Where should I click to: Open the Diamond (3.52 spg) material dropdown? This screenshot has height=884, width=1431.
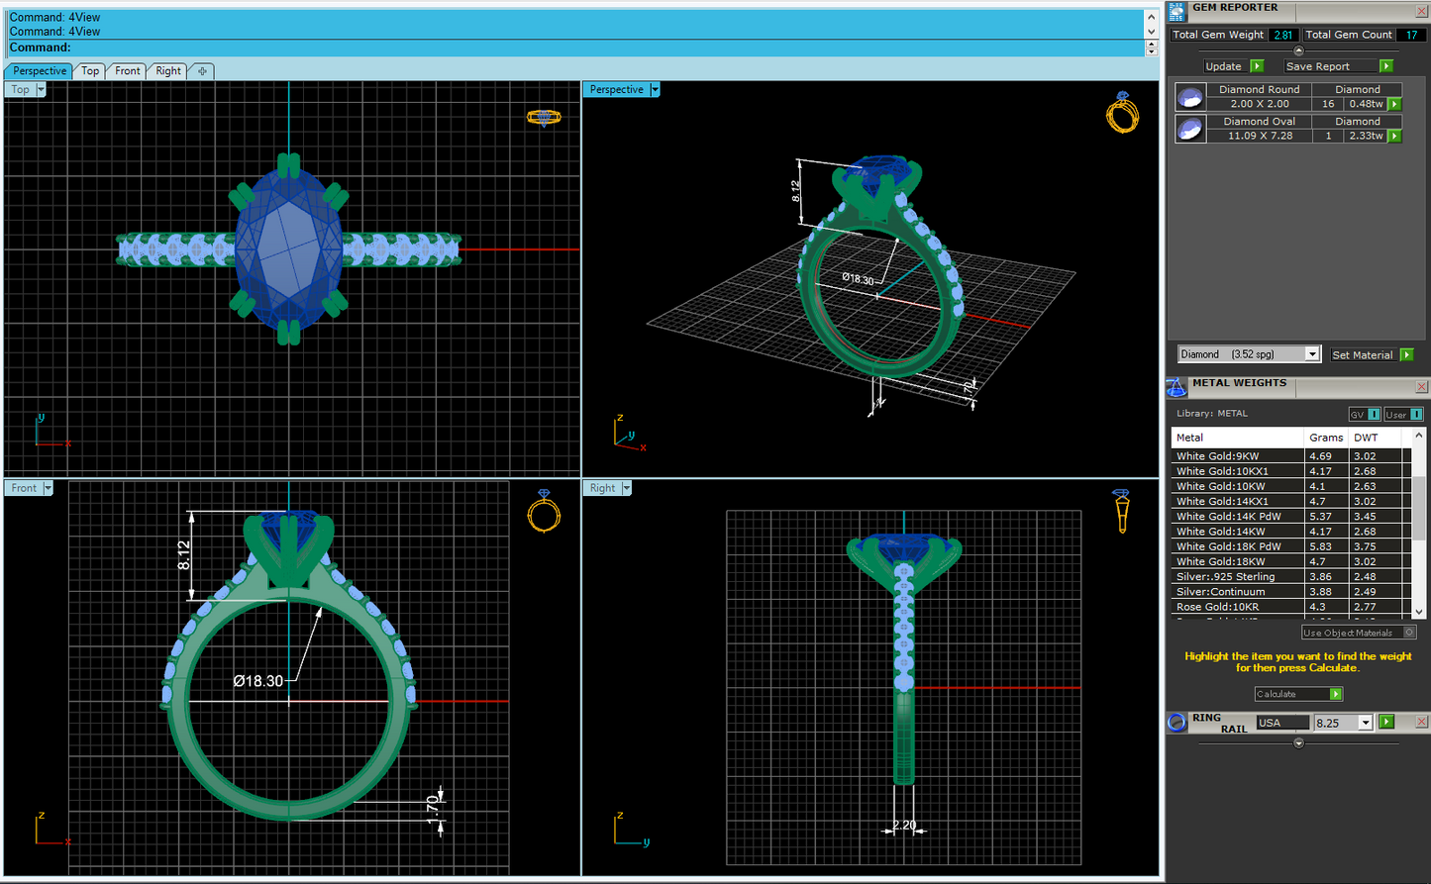(1312, 354)
